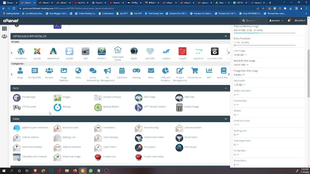This screenshot has width=310, height=174.
Task: Click the Physical Memory Usage progress bar
Action: (264, 33)
